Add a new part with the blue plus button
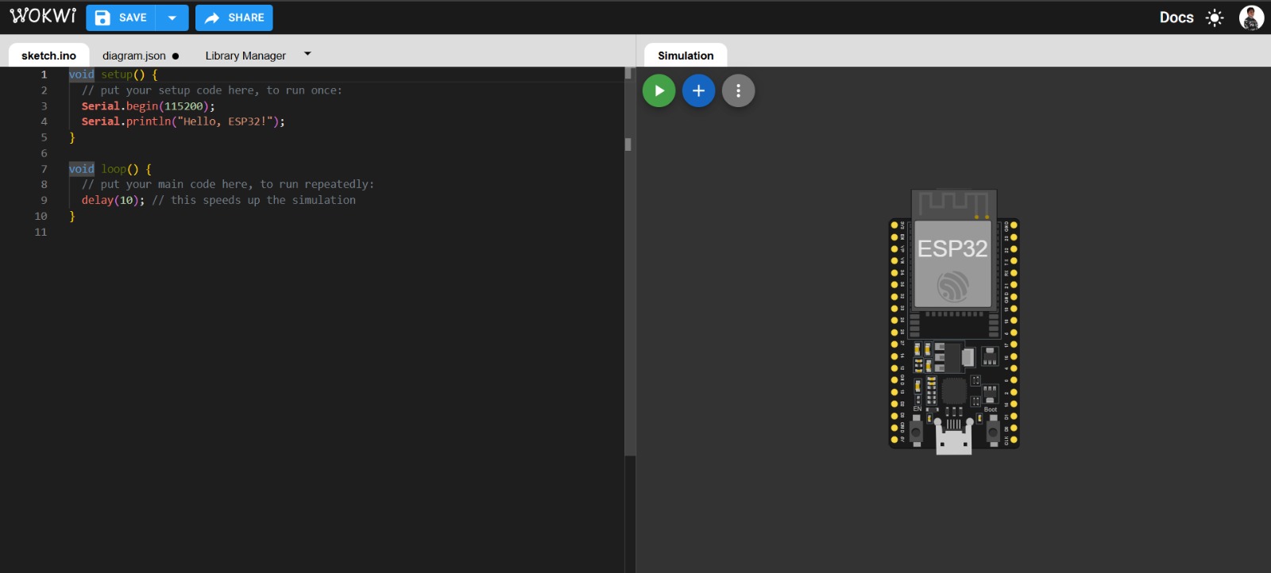Screen dimensions: 1271x573 pos(698,90)
